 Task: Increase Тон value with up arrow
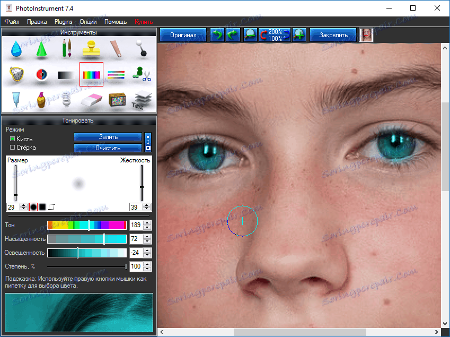[x=147, y=223]
